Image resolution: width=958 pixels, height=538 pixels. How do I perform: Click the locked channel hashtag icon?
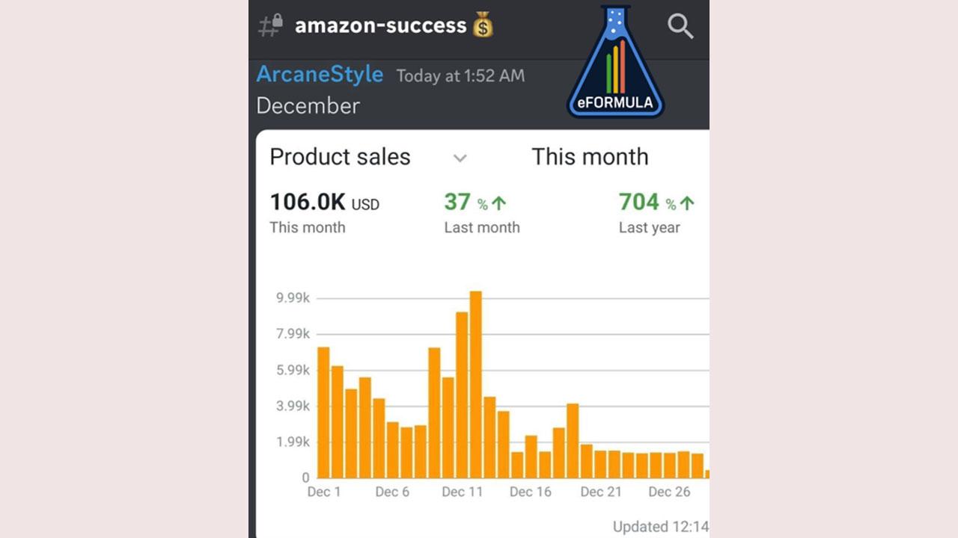point(270,26)
